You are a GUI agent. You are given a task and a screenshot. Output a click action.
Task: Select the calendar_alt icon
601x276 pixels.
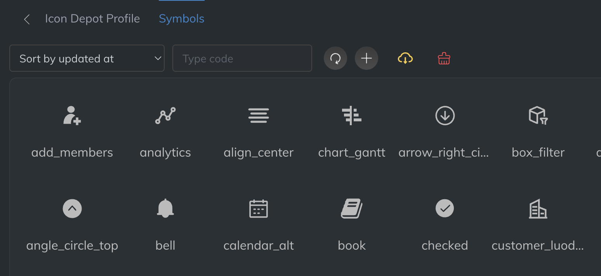[259, 209]
